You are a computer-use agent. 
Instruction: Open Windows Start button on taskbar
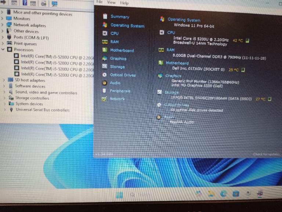tap(119, 195)
